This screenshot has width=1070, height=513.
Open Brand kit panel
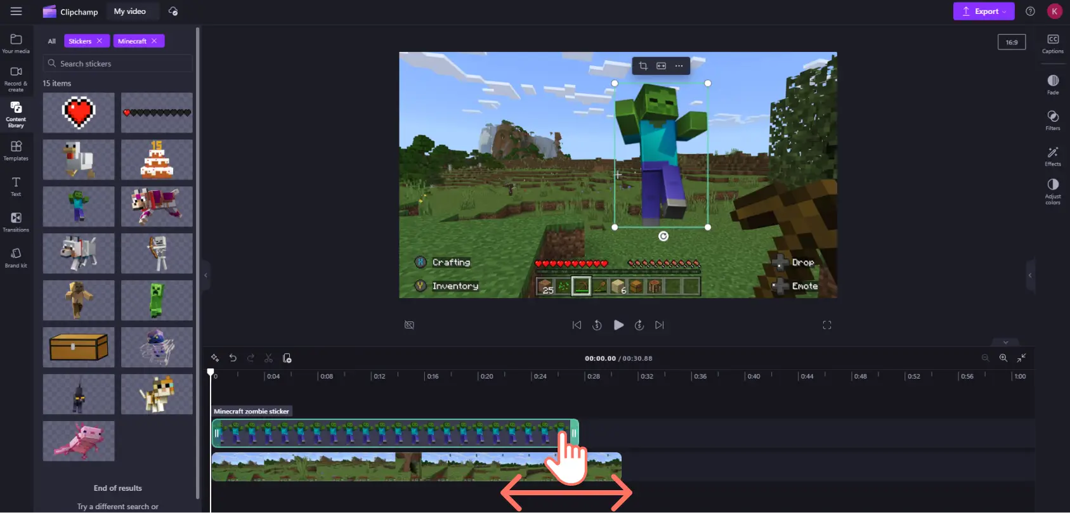(x=16, y=257)
